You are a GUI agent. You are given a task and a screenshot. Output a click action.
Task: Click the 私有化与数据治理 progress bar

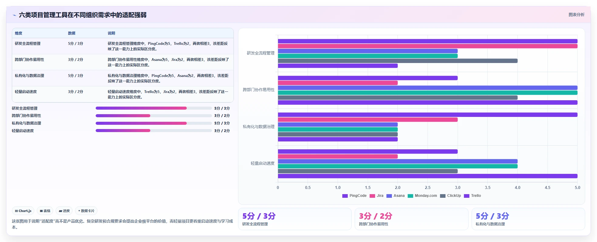[154, 123]
